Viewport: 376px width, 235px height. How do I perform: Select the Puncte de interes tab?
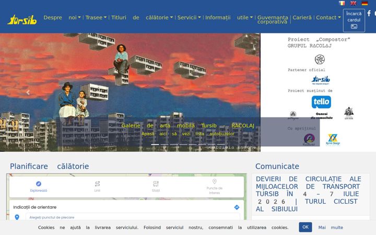[x=215, y=187]
